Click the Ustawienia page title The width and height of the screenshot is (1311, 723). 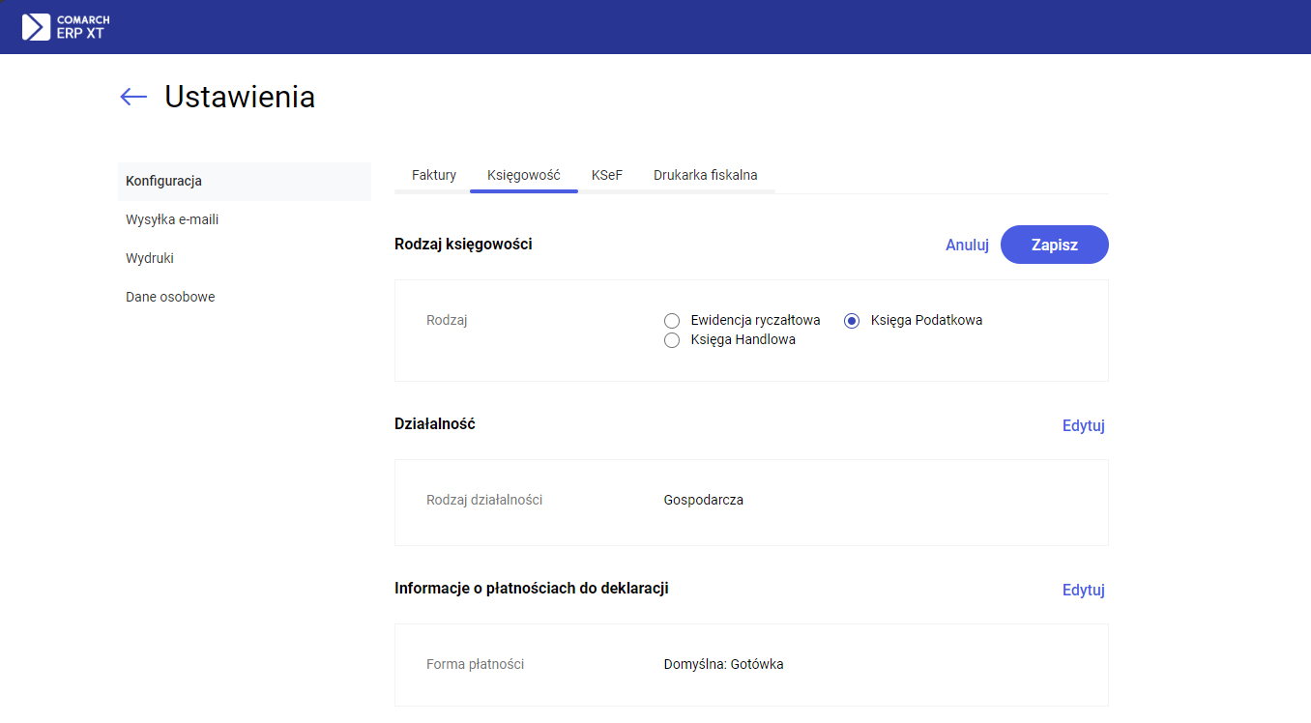point(240,98)
